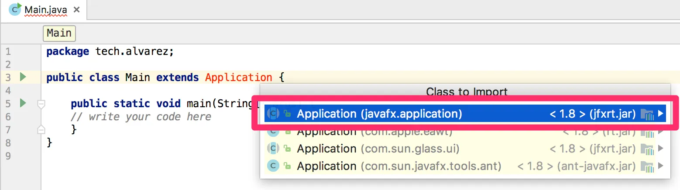
Task: Click class icon of javafx.application entry
Action: click(x=273, y=114)
